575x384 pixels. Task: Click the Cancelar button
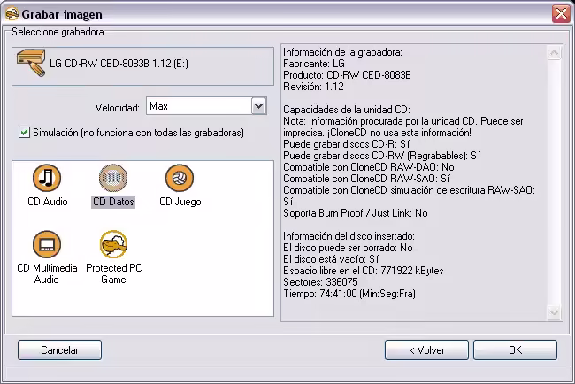point(59,349)
